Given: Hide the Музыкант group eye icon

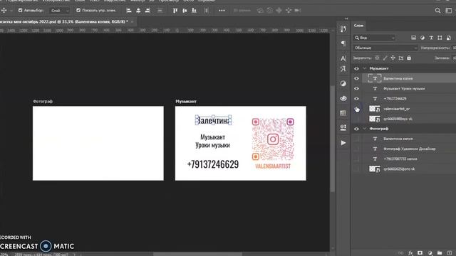Looking at the screenshot, I should click(356, 69).
